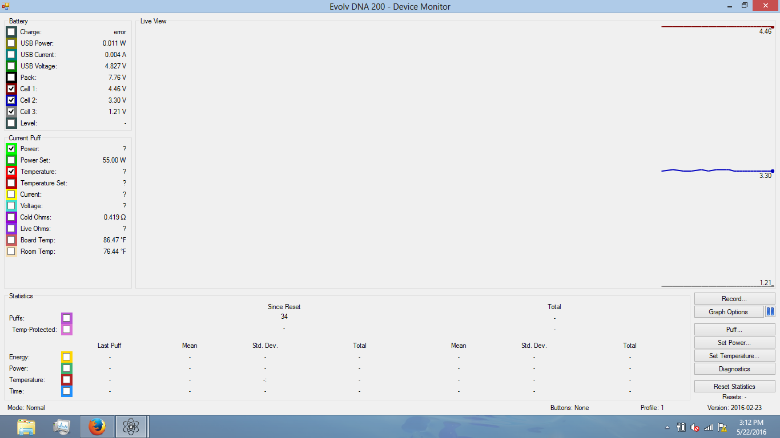Click the atom icon in the taskbar
Image resolution: width=780 pixels, height=438 pixels.
coord(132,427)
